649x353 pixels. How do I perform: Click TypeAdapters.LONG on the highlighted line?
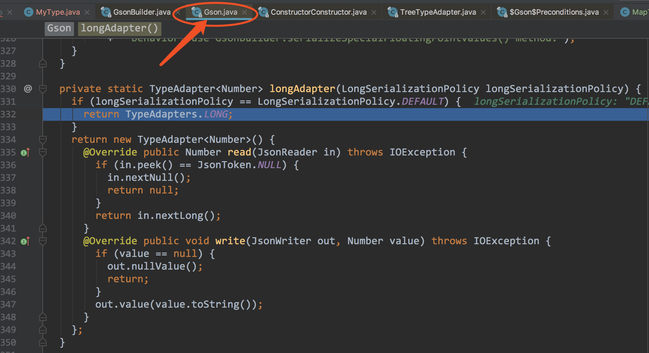click(x=177, y=114)
